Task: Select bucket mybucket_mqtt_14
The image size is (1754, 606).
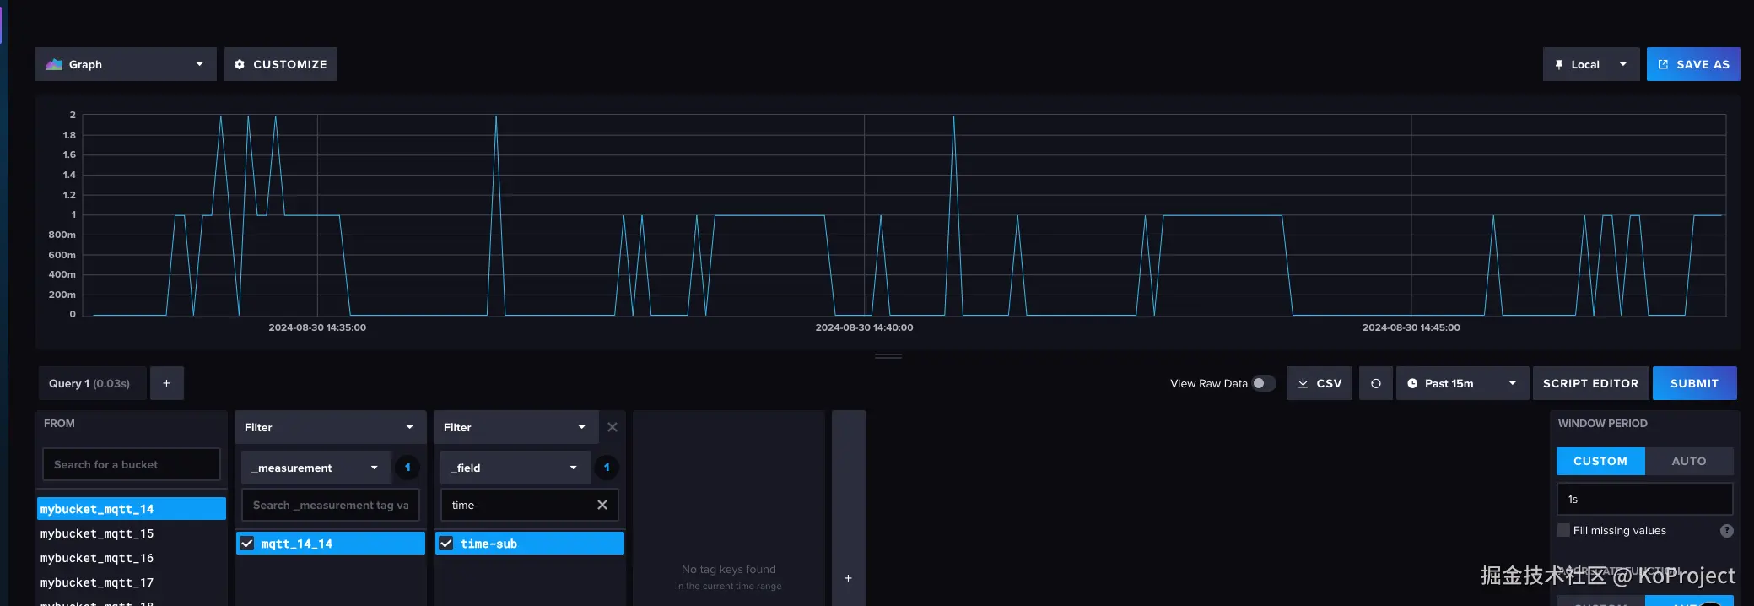Action: coord(132,509)
